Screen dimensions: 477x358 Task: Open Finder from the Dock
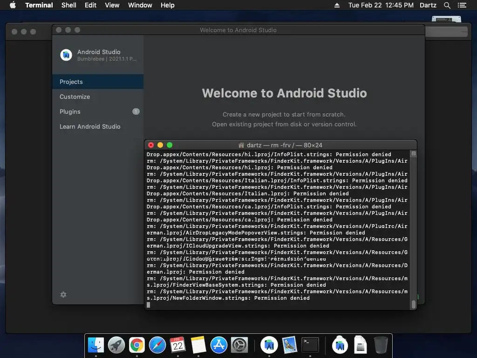[96, 345]
